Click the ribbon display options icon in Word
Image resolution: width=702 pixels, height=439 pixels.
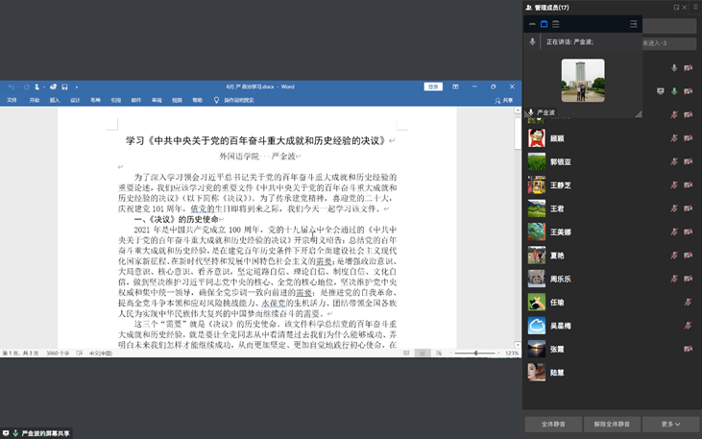click(x=455, y=86)
